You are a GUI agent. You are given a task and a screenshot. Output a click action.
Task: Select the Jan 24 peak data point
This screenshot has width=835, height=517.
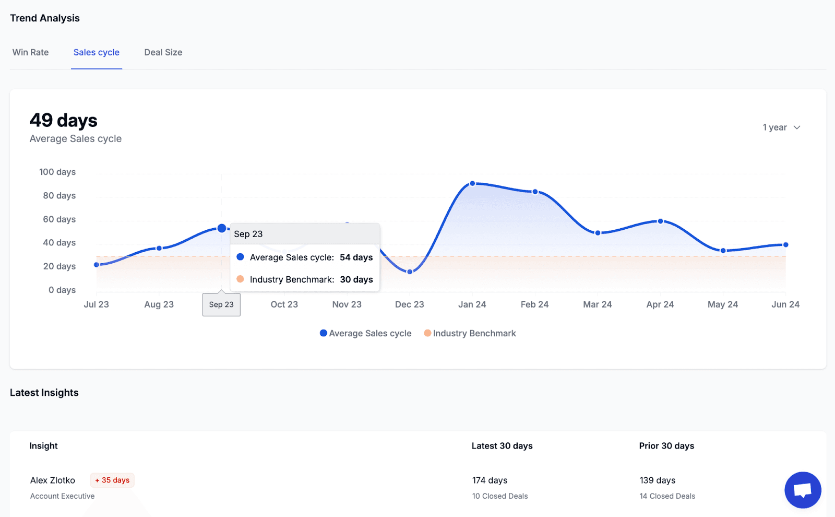click(x=472, y=183)
